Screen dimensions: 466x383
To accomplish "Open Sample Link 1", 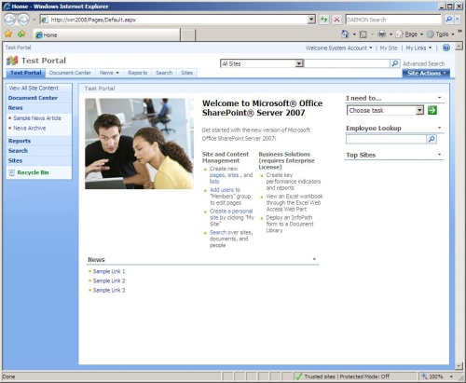I will tap(109, 271).
